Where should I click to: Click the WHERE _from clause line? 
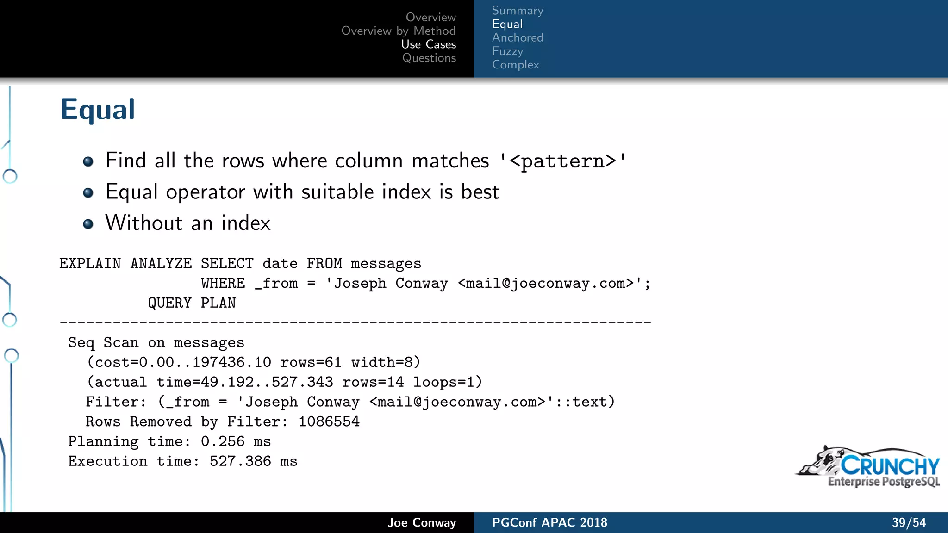[x=426, y=283]
